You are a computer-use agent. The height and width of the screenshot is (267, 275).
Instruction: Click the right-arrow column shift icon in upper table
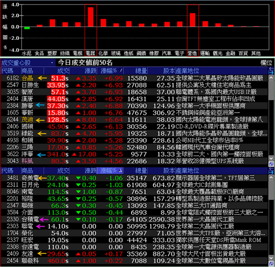[271, 72]
